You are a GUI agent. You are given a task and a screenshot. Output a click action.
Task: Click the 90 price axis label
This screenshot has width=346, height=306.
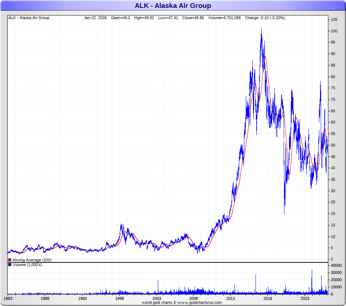point(333,54)
